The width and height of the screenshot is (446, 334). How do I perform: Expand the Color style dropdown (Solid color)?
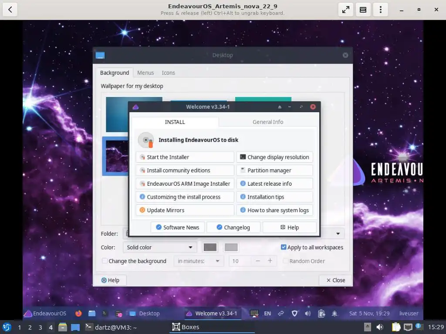point(159,247)
